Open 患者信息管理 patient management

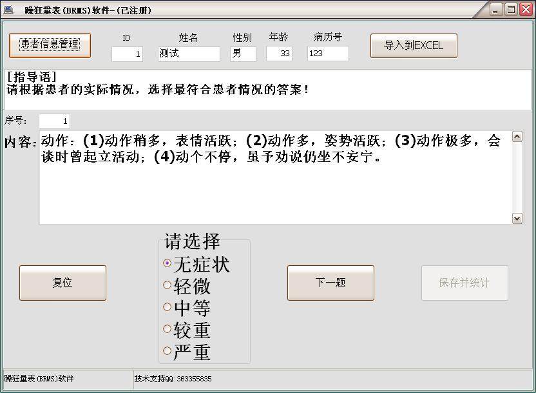[50, 45]
